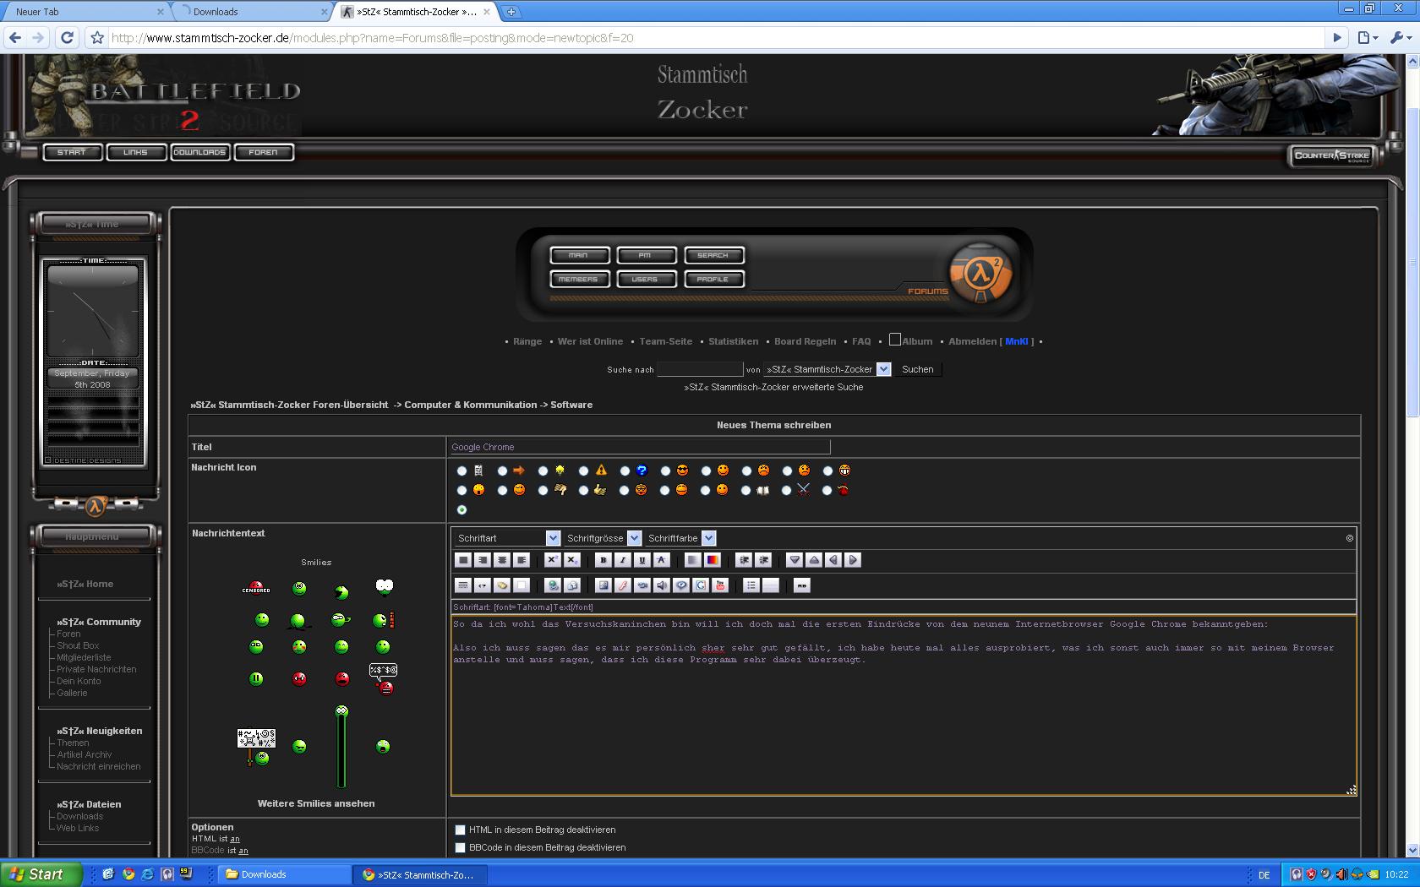Click the italic formatting button
Viewport: 1420px width, 887px height.
click(622, 560)
